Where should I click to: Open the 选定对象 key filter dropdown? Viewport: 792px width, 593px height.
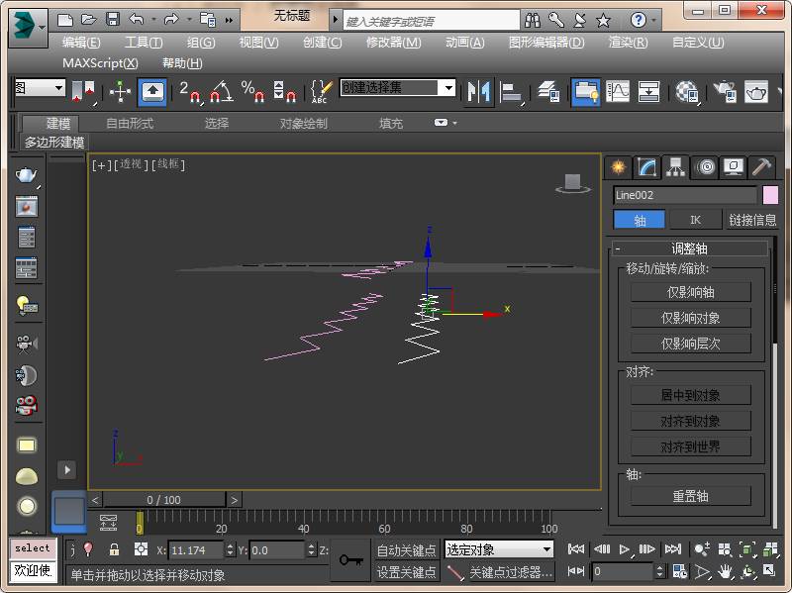coord(546,549)
